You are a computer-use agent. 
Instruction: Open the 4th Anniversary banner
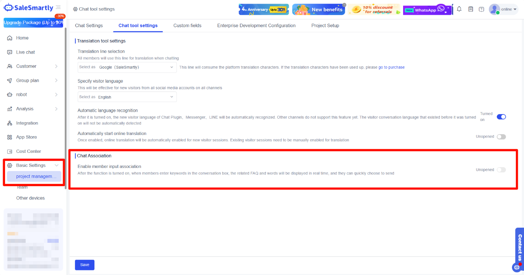(x=264, y=9)
